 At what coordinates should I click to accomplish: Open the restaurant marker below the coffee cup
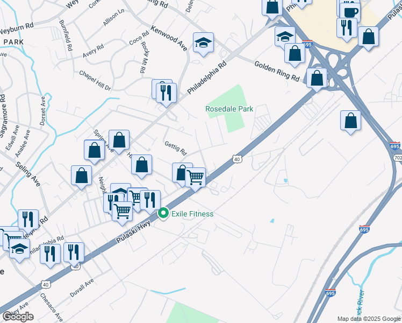347,30
